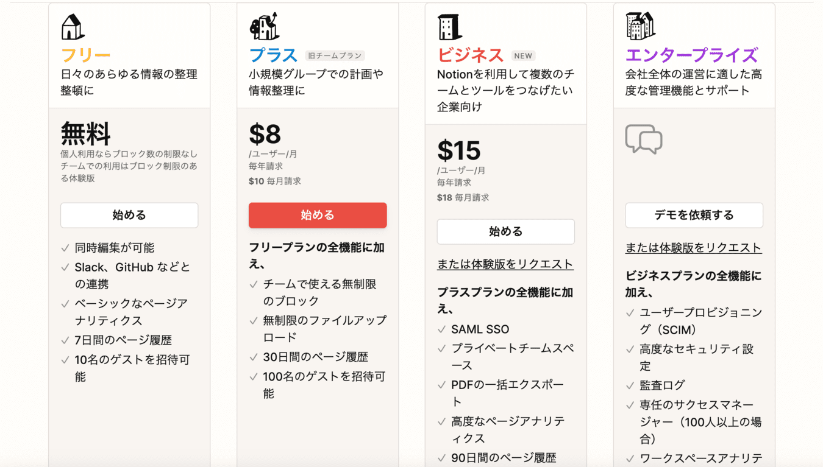Click the red 始める button for Plus
Screen dimensions: 823x467
point(318,215)
